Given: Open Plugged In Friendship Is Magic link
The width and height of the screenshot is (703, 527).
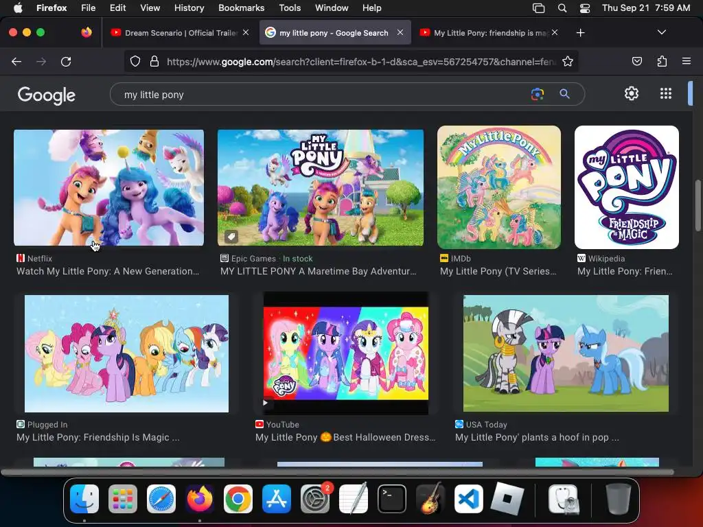Looking at the screenshot, I should pyautogui.click(x=97, y=437).
